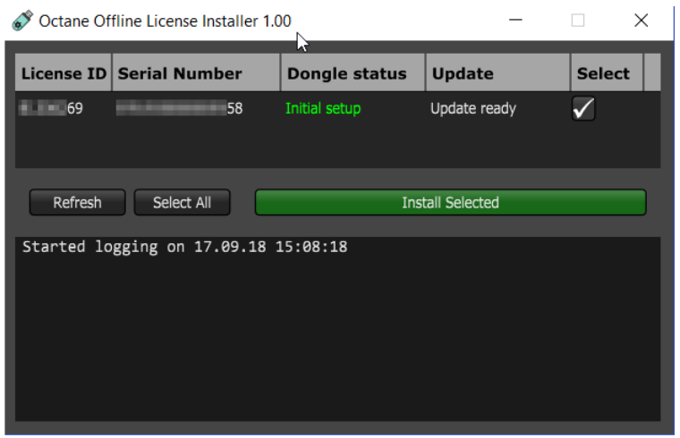680x438 pixels.
Task: Minimize the Octane License Installer window
Action: point(515,20)
